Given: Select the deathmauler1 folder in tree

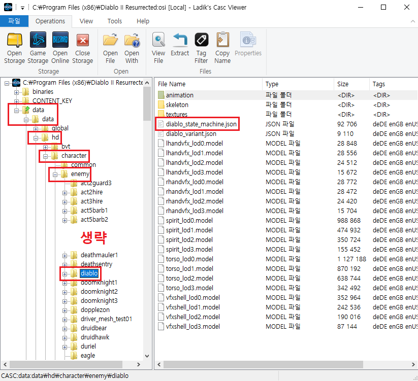Looking at the screenshot, I should tap(99, 255).
